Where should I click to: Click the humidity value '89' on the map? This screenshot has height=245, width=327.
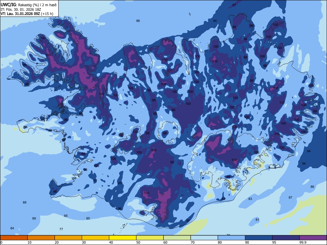34,218
